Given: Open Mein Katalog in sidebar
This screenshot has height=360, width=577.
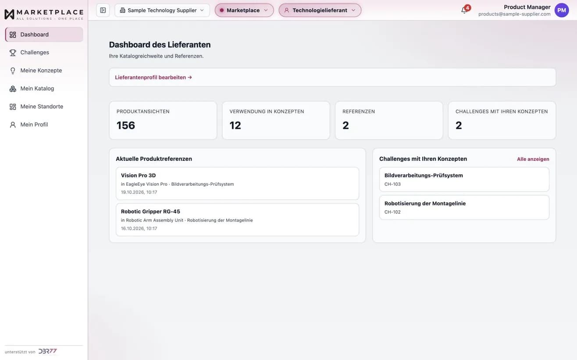Looking at the screenshot, I should pos(44,88).
